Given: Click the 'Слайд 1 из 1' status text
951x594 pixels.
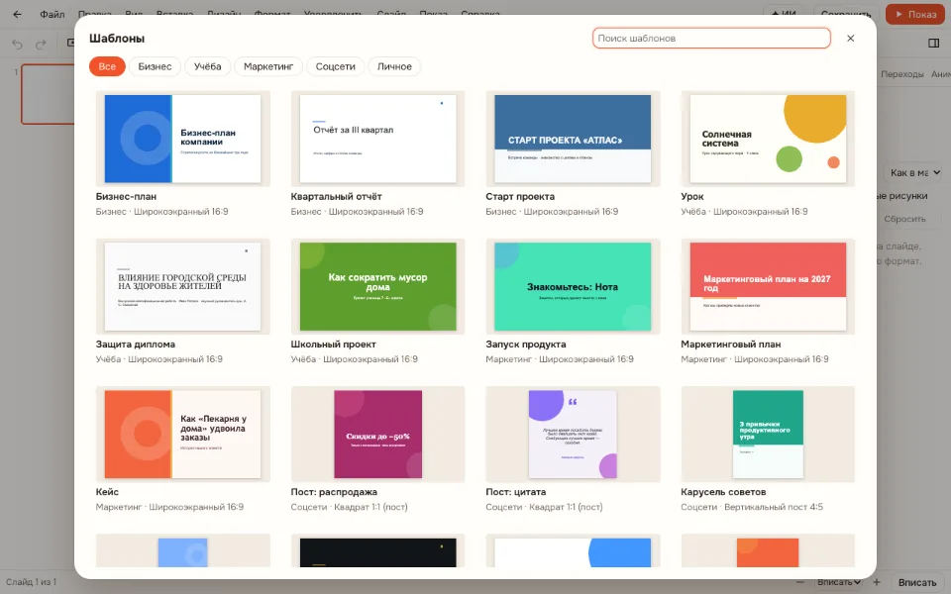Looking at the screenshot, I should [x=31, y=582].
